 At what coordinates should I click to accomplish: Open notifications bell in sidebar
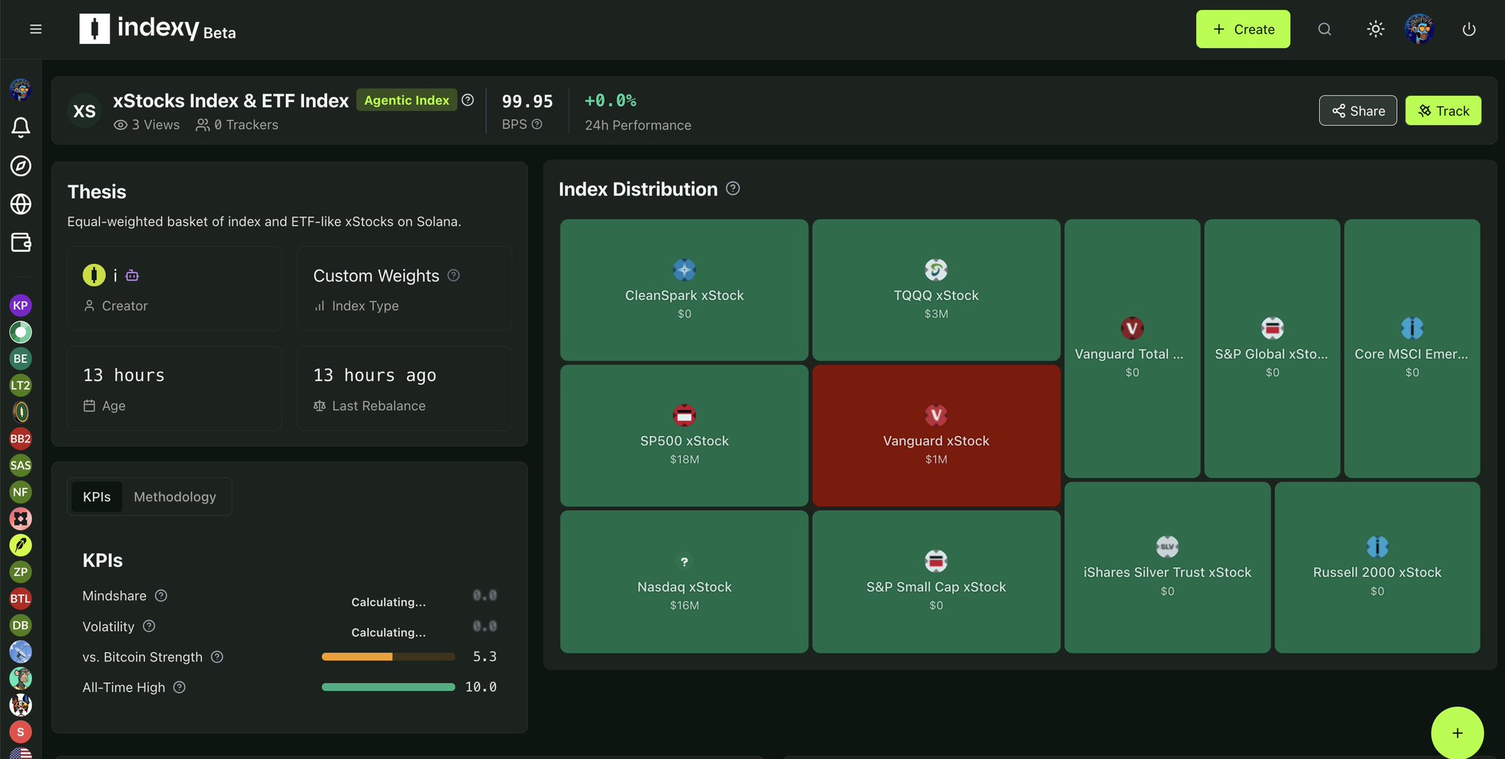point(21,128)
